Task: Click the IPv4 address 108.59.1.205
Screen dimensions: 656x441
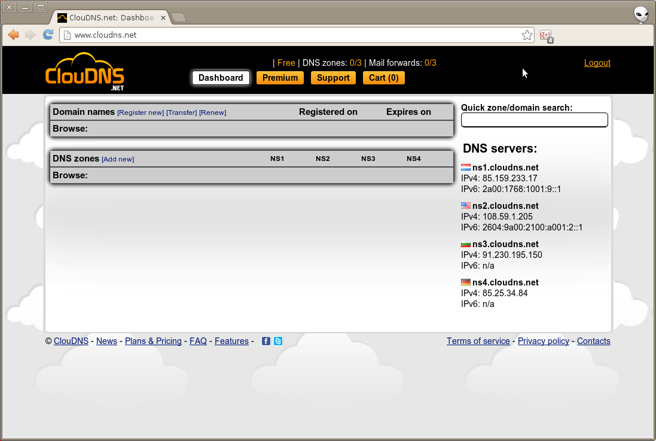Action: tap(508, 217)
